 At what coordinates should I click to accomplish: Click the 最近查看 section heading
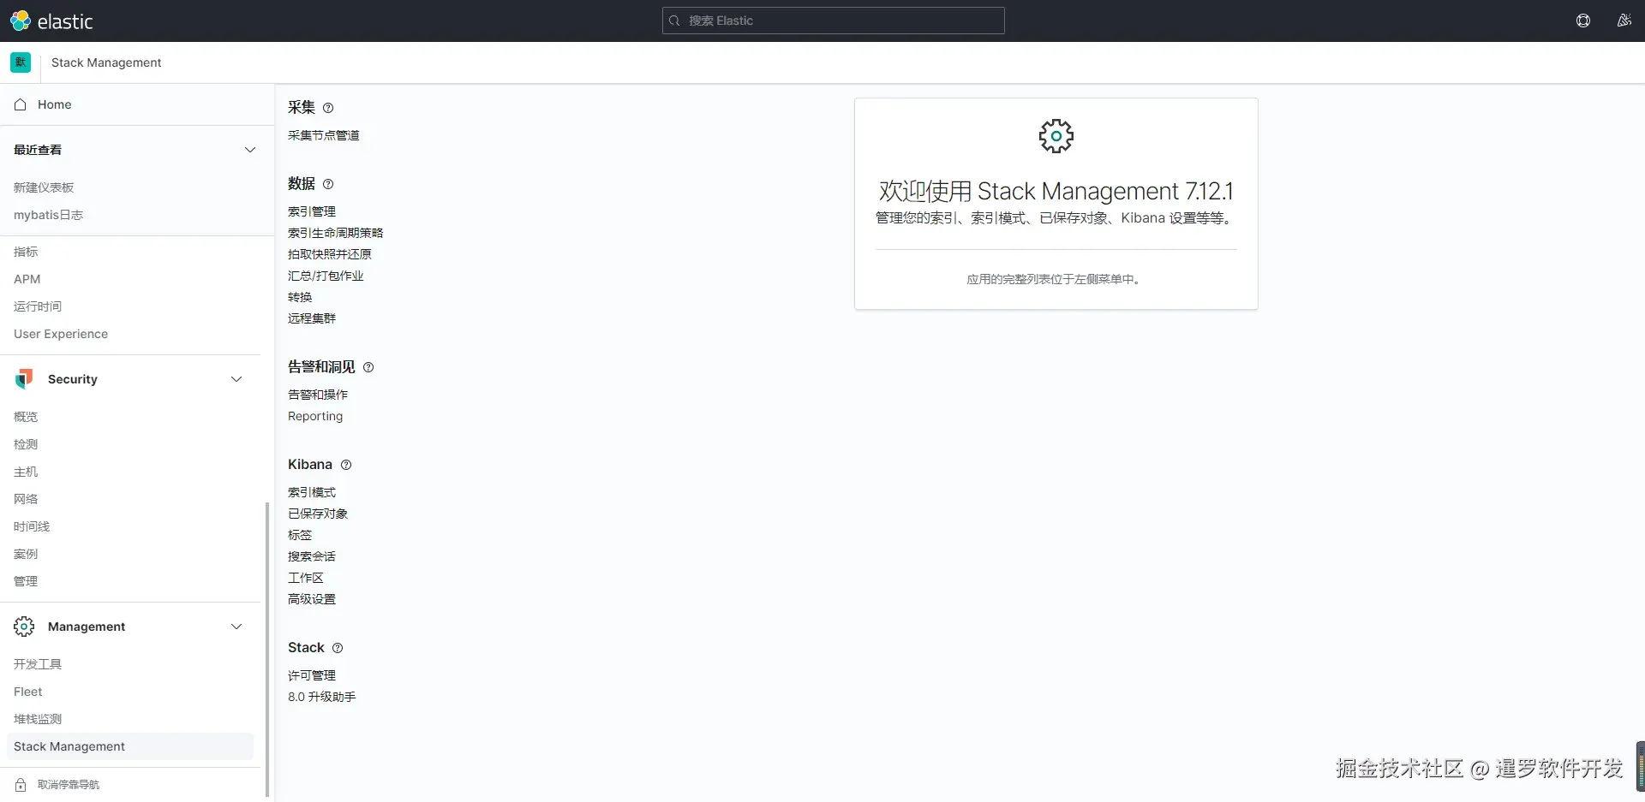pyautogui.click(x=38, y=150)
